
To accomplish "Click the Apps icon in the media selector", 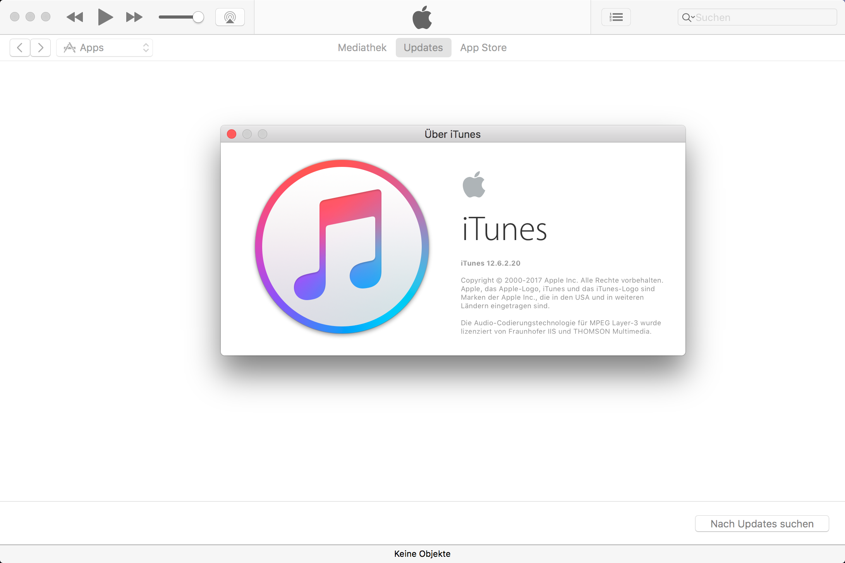I will (x=69, y=48).
